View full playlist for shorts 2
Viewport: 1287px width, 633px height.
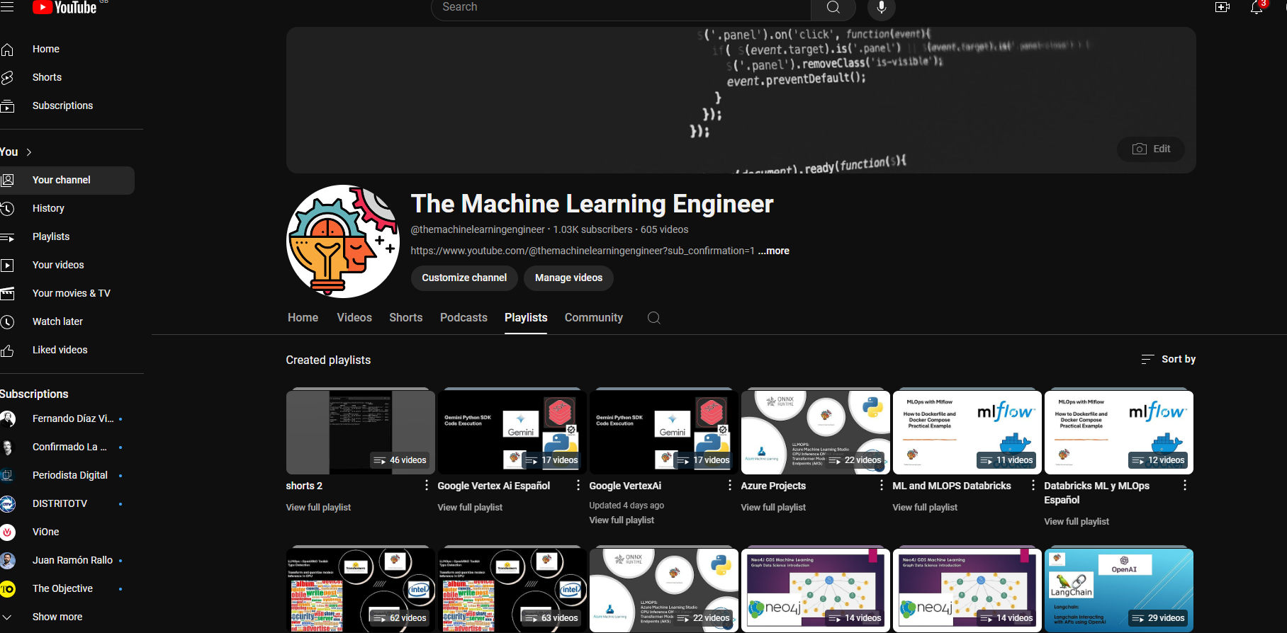(x=318, y=508)
